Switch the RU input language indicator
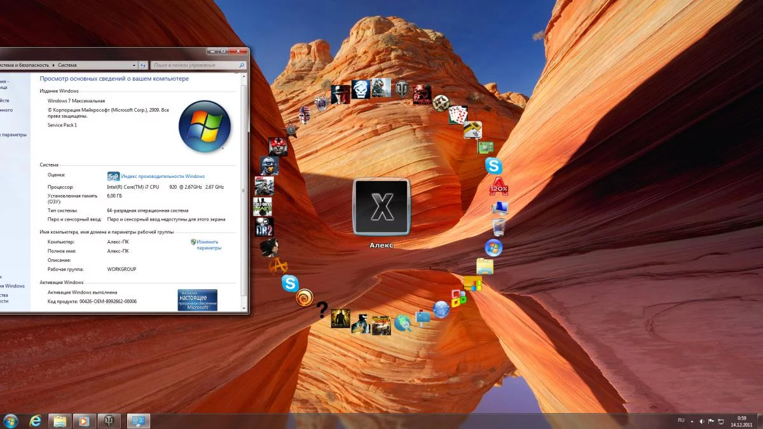Screen dimensions: 763x429 681,420
